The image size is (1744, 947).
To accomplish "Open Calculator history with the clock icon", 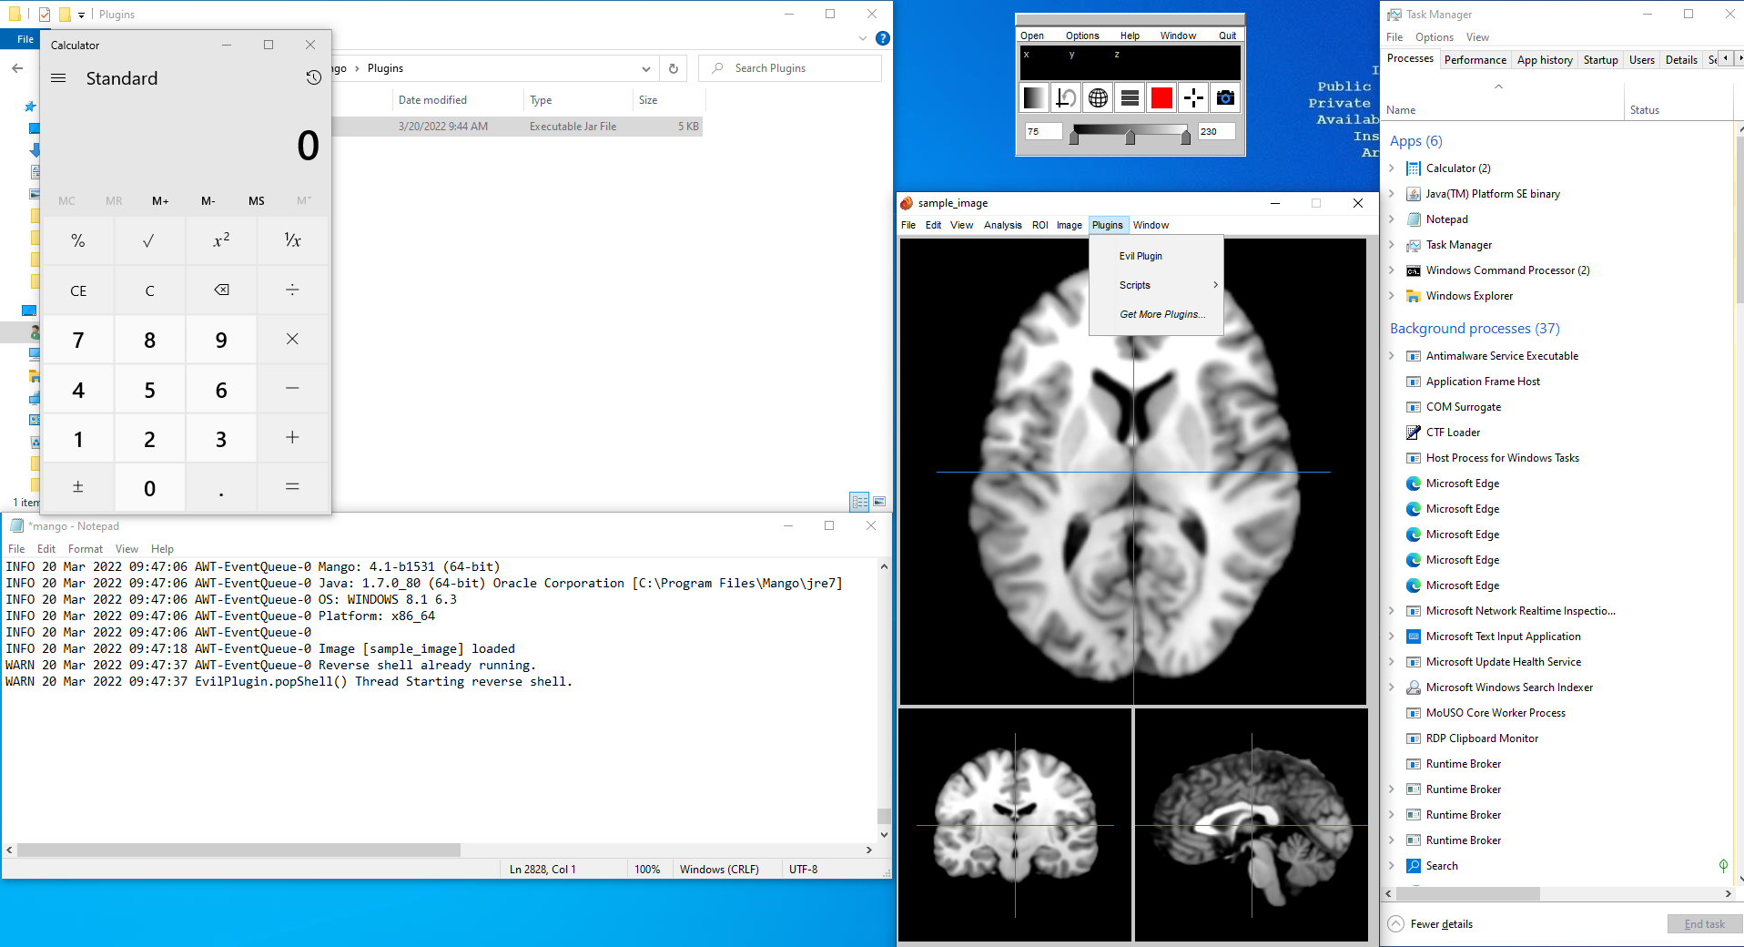I will [x=313, y=78].
